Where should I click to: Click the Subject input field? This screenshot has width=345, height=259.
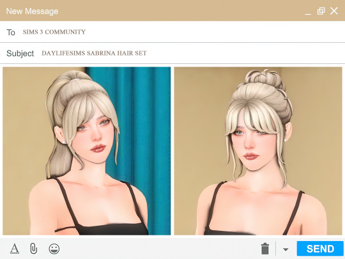[172, 53]
